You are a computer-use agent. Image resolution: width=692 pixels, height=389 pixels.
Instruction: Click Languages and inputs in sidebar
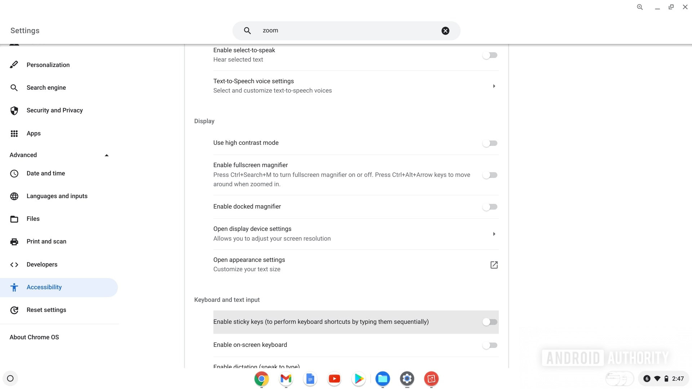[57, 196]
